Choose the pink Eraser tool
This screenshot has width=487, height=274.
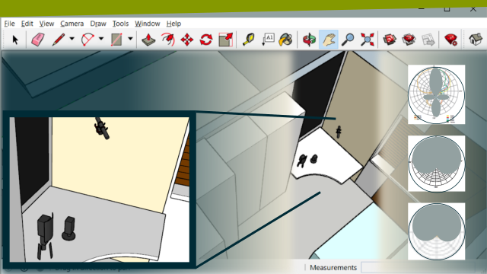click(37, 40)
